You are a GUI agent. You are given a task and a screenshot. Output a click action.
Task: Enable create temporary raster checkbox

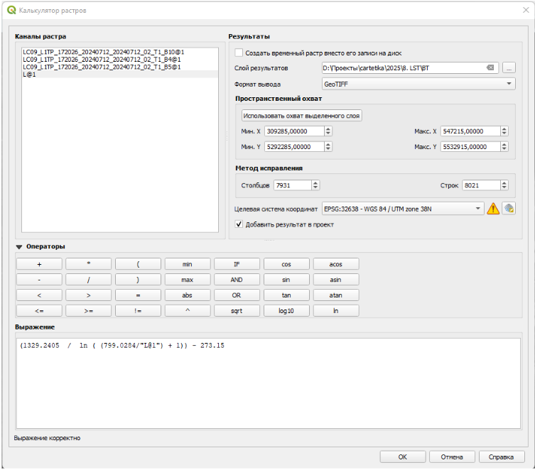[239, 53]
